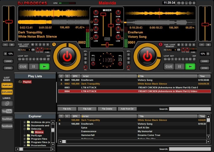Pause deck 1 playback
Screen dimensions: 214x152
click(33, 66)
